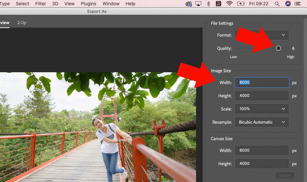This screenshot has height=182, width=307.
Task: Open the Bluetooth status icon
Action: tap(208, 4)
